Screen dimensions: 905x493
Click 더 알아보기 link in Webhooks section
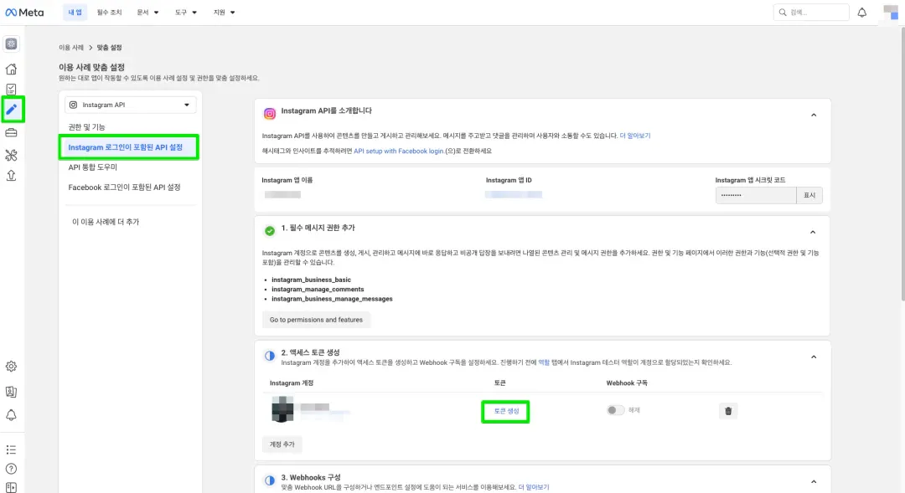point(533,487)
